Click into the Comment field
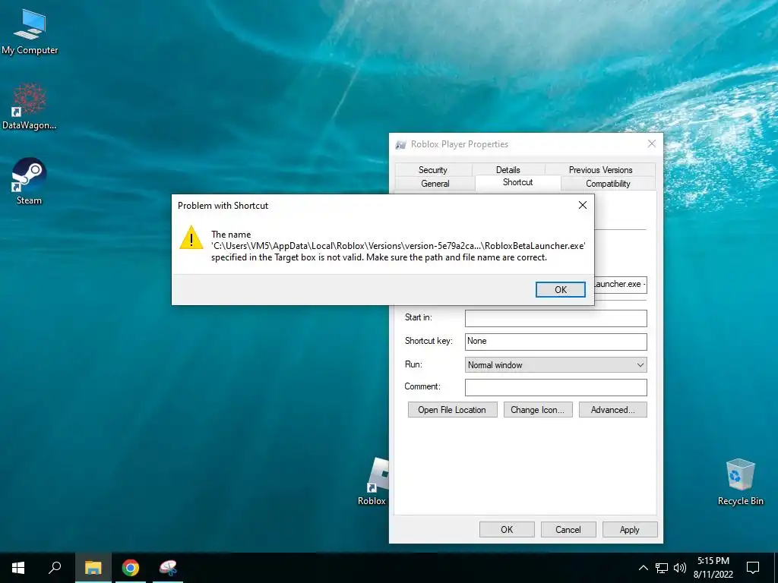 pyautogui.click(x=555, y=387)
